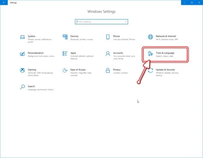
Task: Select the Gaming label
Action: [32, 70]
